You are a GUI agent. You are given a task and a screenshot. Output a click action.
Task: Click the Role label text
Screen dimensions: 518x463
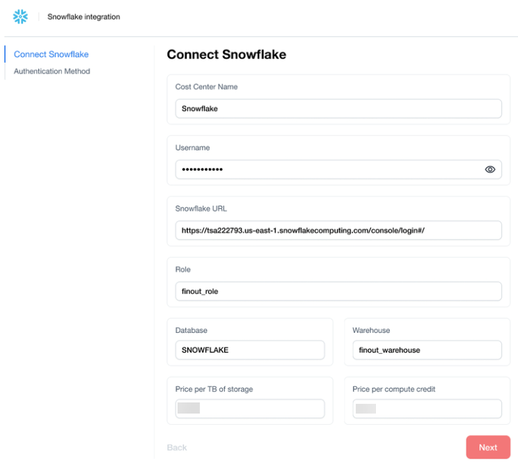[182, 269]
